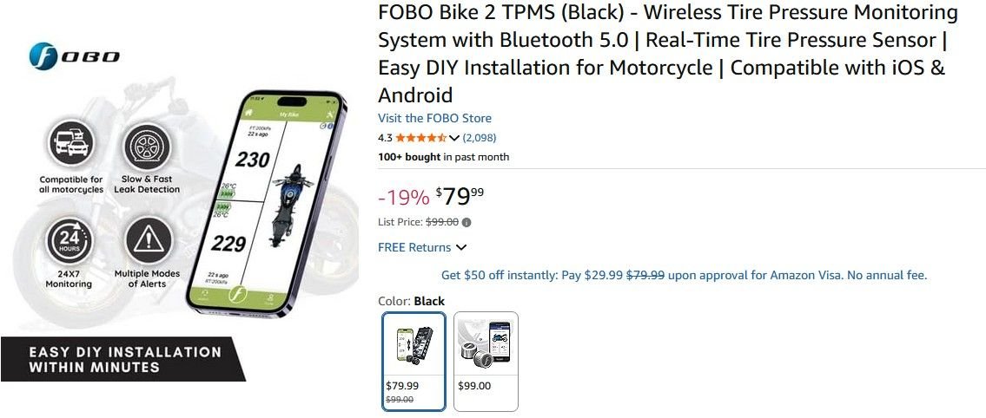Click the motorcycle image on the phone screen

[290, 206]
